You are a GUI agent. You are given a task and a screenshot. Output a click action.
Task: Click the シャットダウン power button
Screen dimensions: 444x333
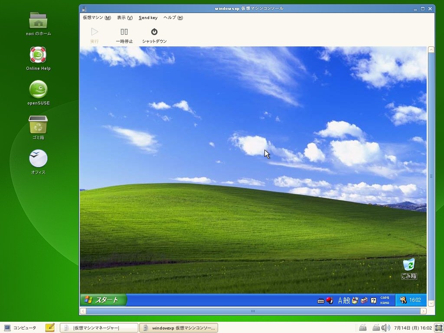[x=154, y=36]
